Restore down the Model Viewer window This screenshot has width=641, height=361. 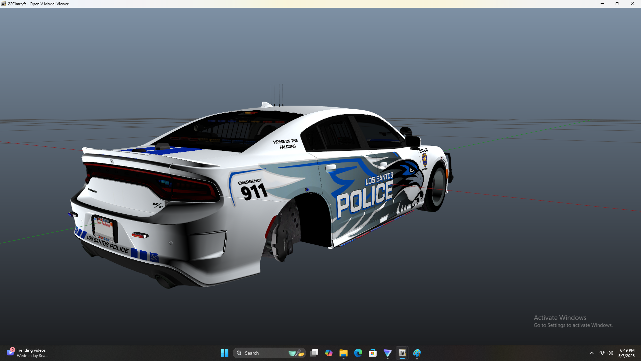[617, 4]
